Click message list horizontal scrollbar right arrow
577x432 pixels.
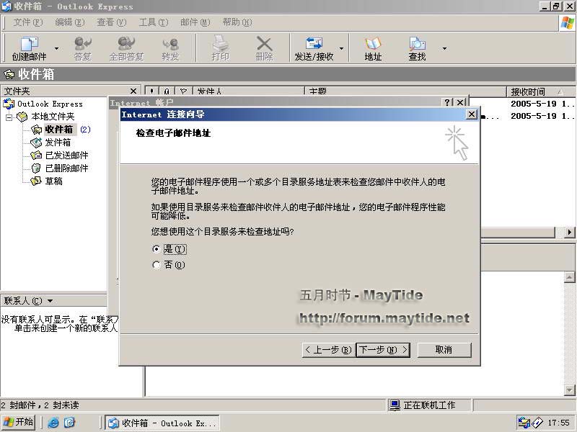[570, 232]
